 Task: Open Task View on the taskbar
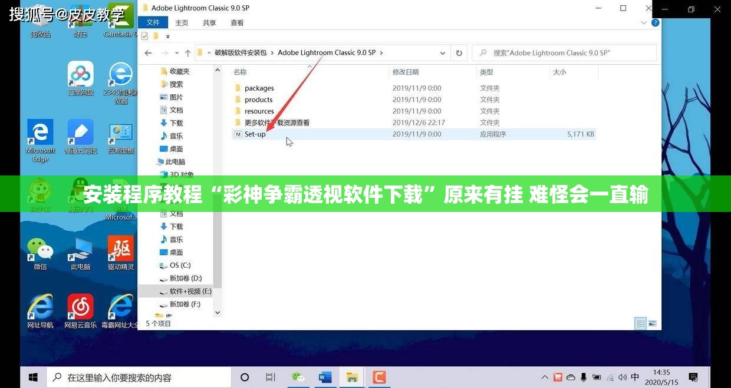[271, 377]
